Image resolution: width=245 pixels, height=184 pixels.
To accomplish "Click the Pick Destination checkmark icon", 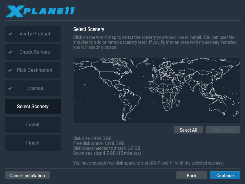I will tap(10, 70).
